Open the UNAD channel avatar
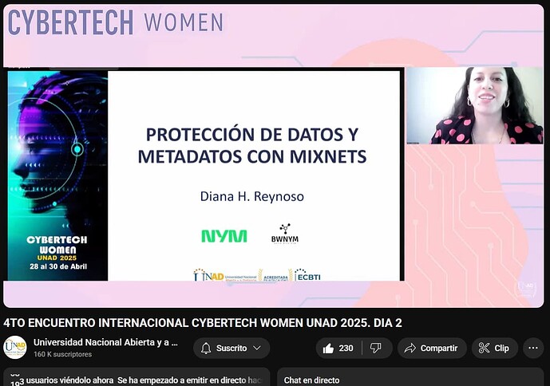 coord(15,348)
